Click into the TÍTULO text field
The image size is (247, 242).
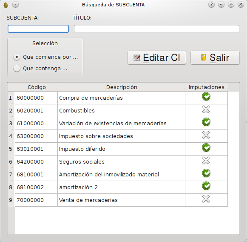[156, 29]
